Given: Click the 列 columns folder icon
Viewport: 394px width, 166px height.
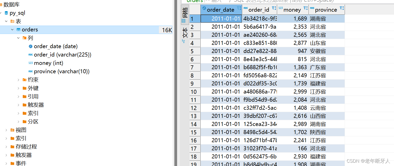Looking at the screenshot, I should click(24, 38).
